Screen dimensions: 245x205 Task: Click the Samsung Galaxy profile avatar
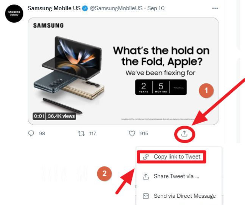pos(14,13)
